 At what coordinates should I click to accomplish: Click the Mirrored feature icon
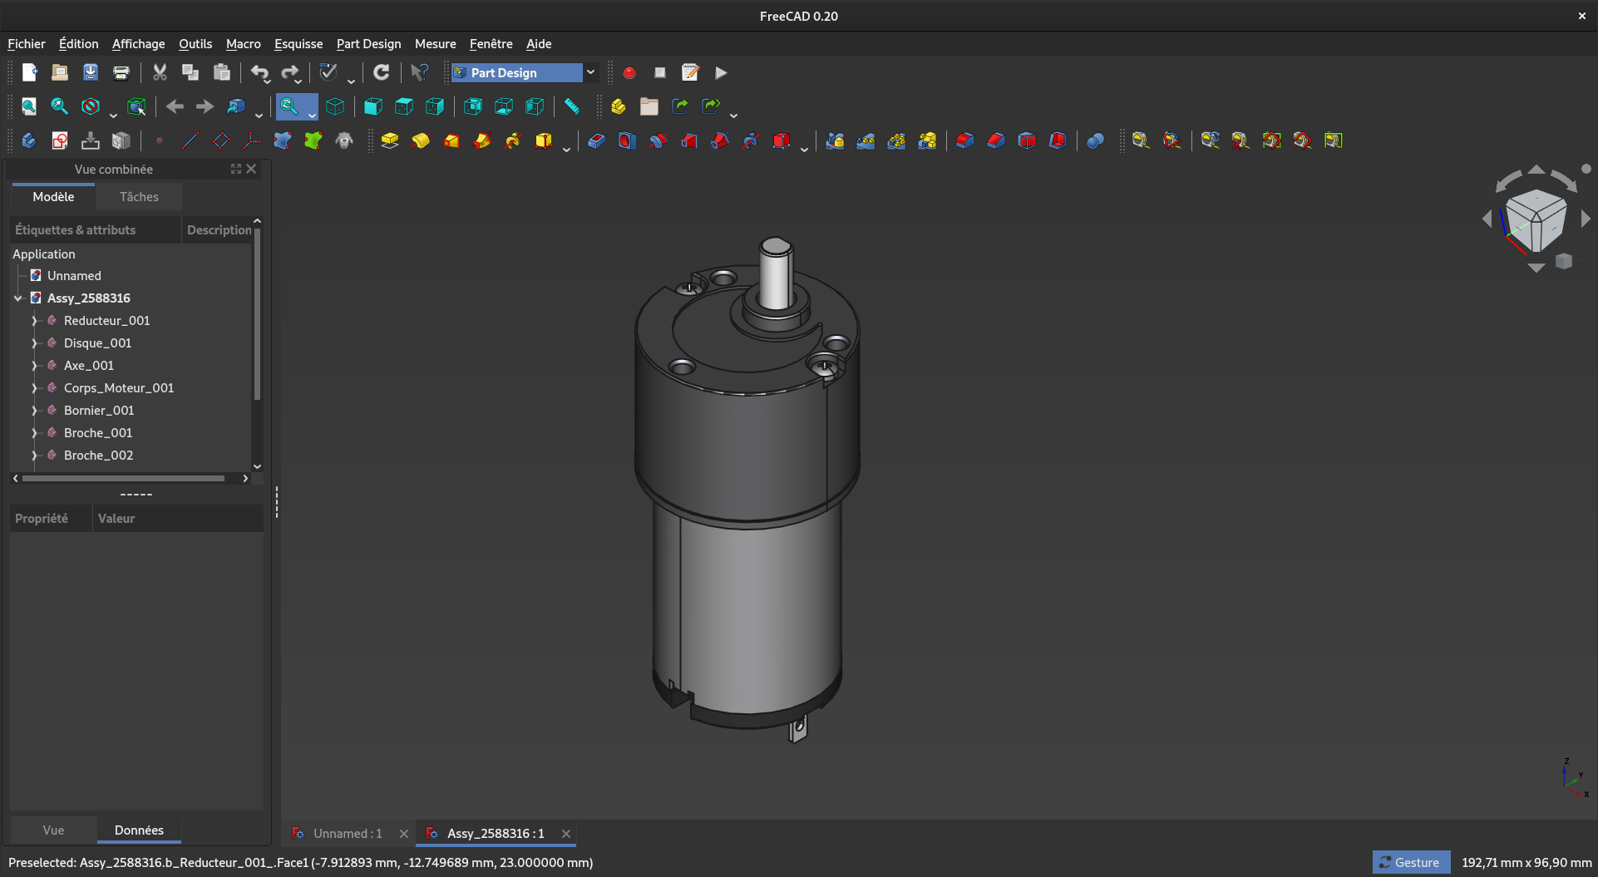pyautogui.click(x=835, y=140)
